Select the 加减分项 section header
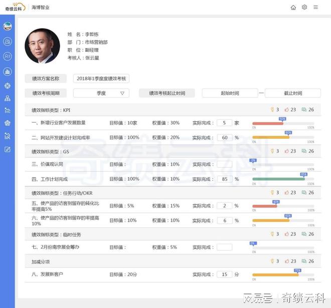This screenshot has width=331, height=308. 173,261
